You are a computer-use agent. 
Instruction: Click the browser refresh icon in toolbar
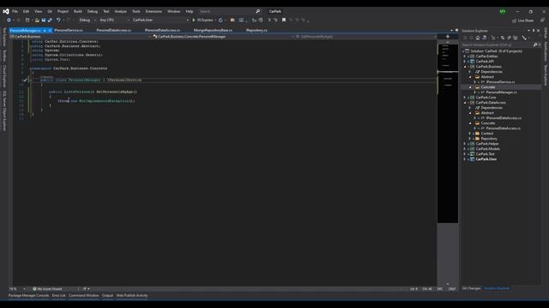(220, 21)
